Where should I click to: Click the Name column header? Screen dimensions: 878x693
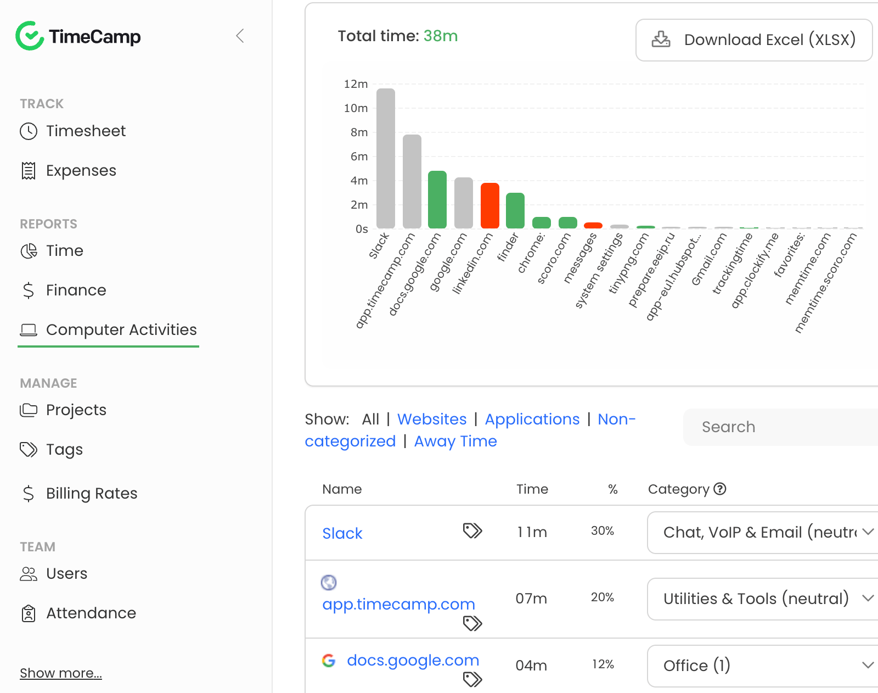click(x=342, y=489)
